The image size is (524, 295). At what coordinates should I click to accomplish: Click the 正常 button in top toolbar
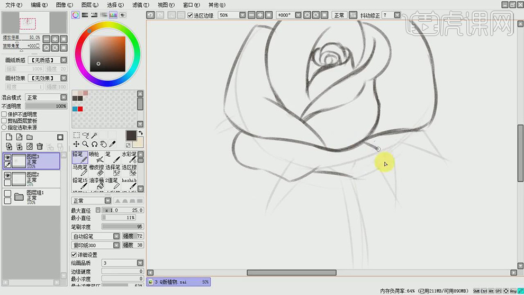point(339,15)
